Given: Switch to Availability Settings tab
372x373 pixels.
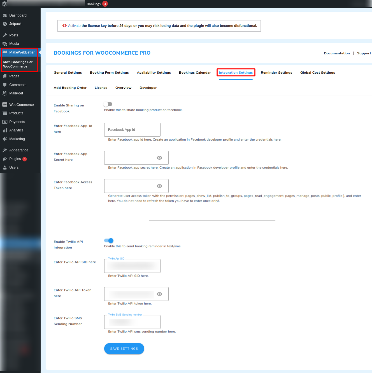Looking at the screenshot, I should 154,73.
